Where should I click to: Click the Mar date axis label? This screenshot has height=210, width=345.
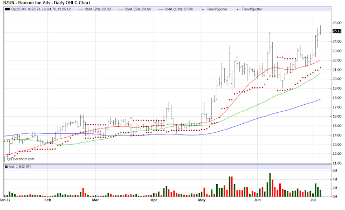pos(95,200)
